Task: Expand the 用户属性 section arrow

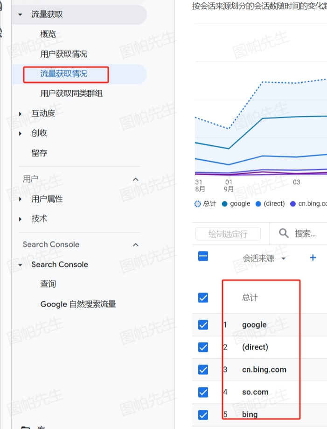Action: 20,199
